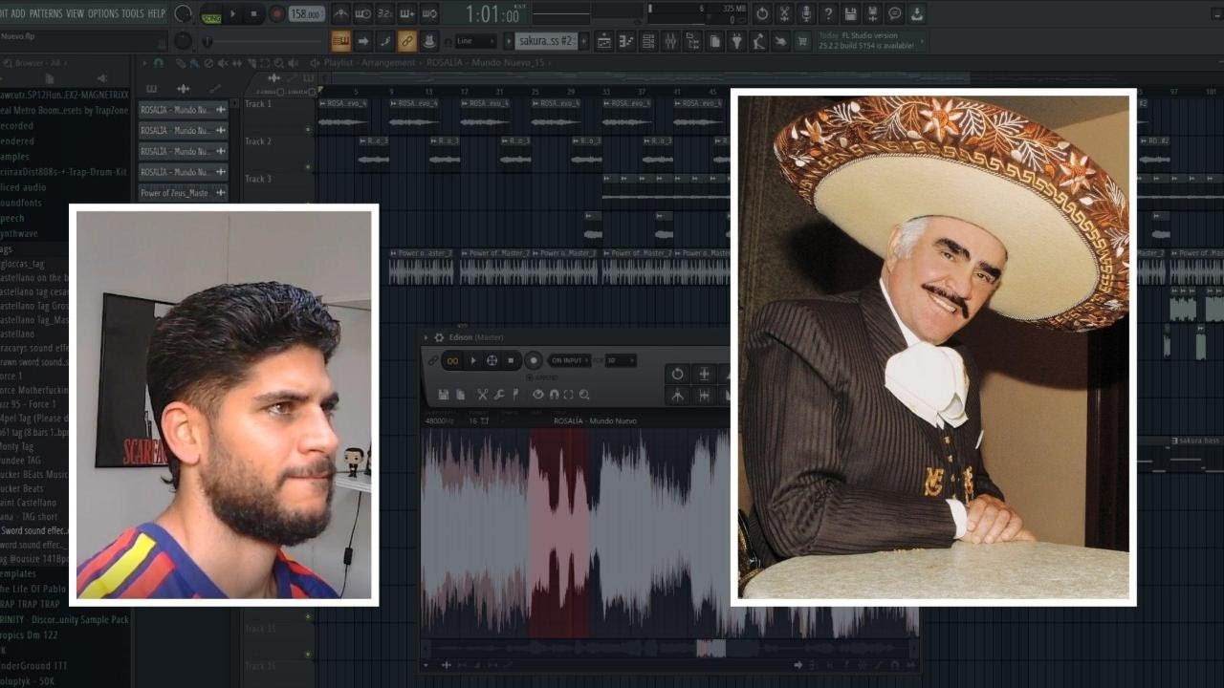Open the Browser view icon
The width and height of the screenshot is (1224, 688).
[692, 41]
